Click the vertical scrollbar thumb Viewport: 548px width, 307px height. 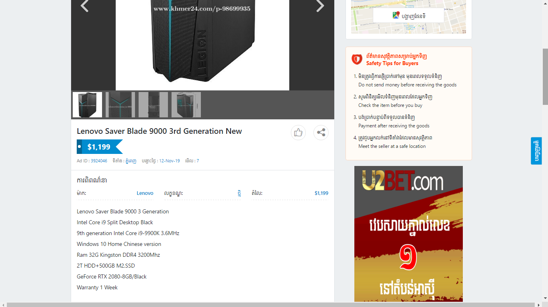pos(545,76)
